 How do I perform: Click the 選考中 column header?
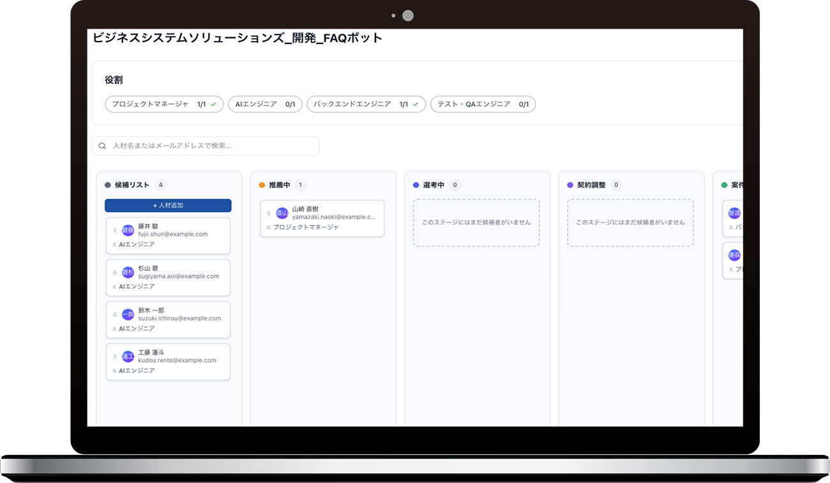(x=434, y=185)
